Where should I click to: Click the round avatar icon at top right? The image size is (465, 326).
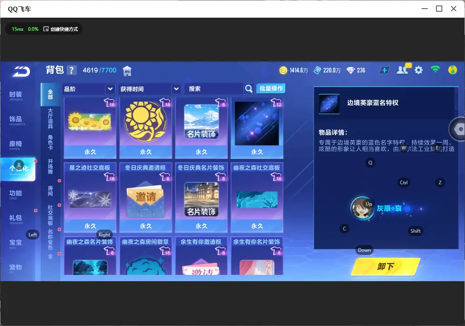[x=452, y=70]
